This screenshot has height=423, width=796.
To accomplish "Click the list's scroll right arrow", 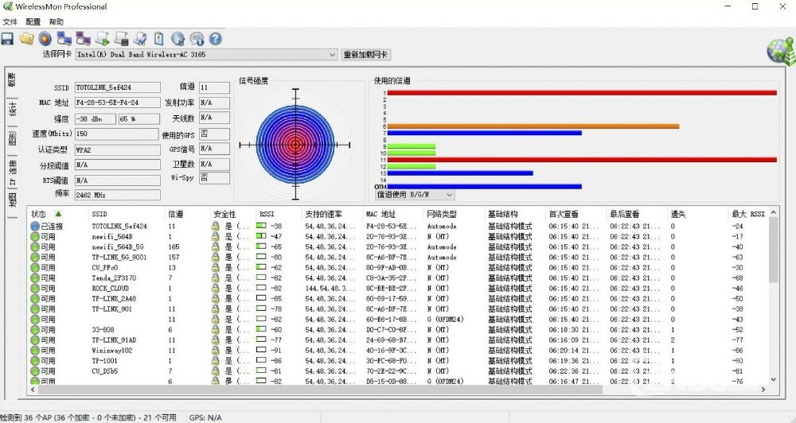I will 763,390.
